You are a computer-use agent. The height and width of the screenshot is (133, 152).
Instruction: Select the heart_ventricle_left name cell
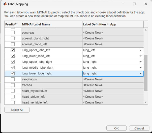[52, 102]
